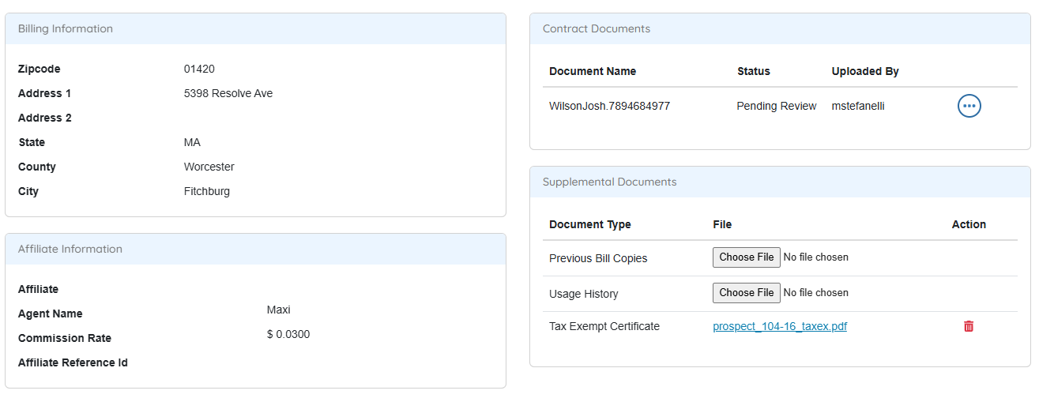Click the Uploaded By column header
This screenshot has height=398, width=1039.
865,71
